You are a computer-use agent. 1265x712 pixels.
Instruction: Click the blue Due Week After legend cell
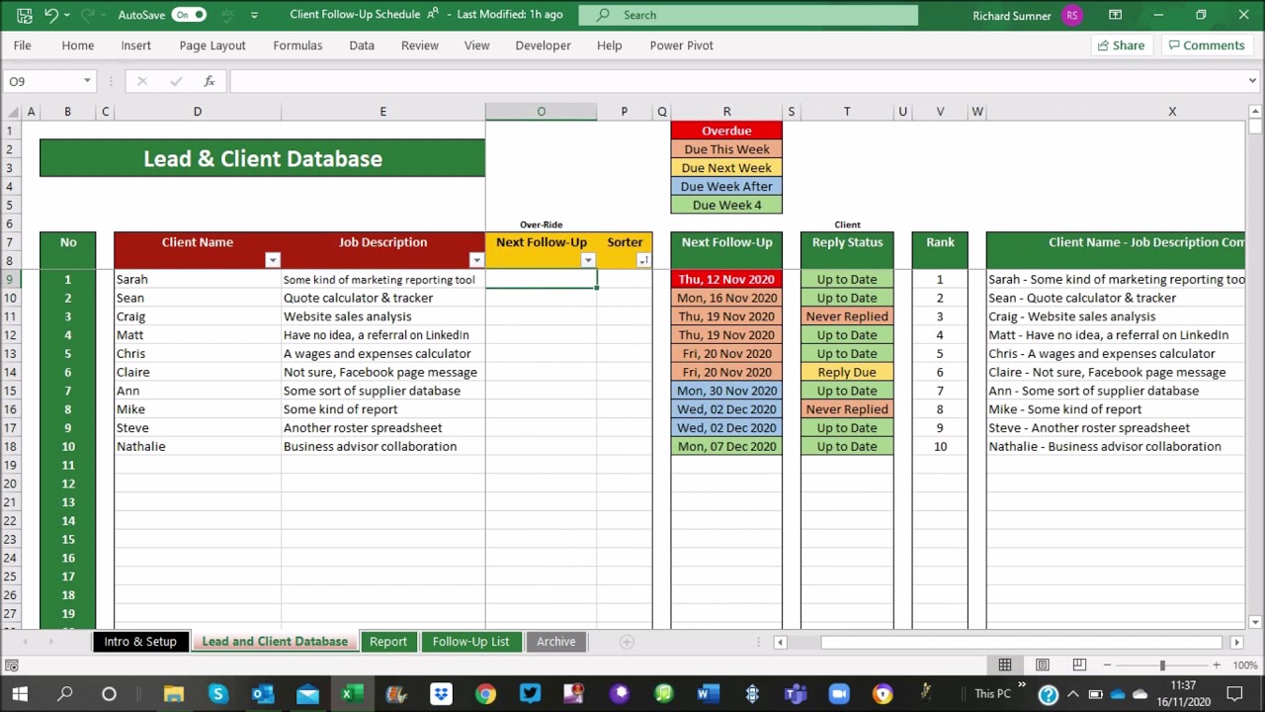point(726,186)
